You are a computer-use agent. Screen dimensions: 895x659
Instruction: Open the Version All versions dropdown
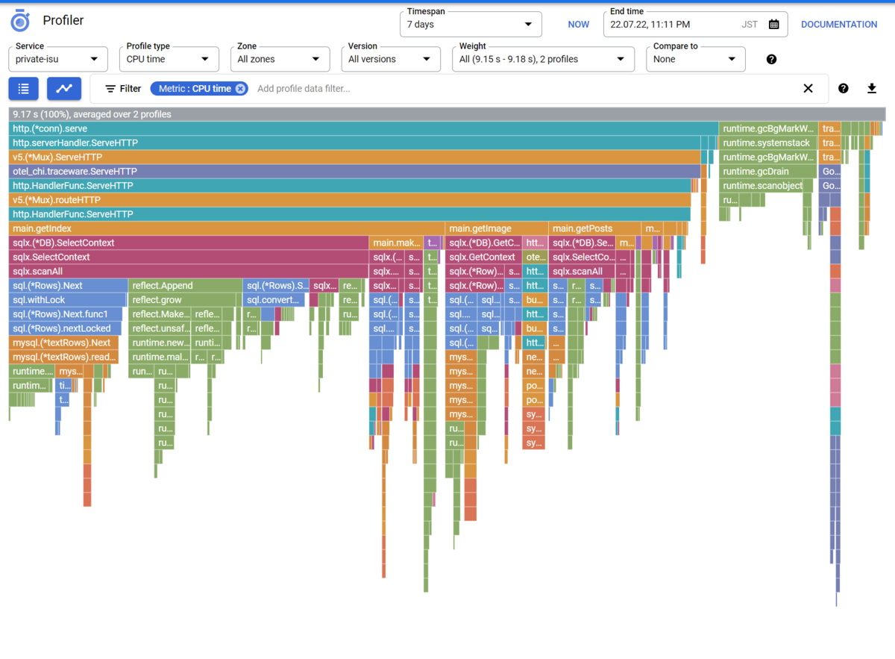pyautogui.click(x=391, y=59)
